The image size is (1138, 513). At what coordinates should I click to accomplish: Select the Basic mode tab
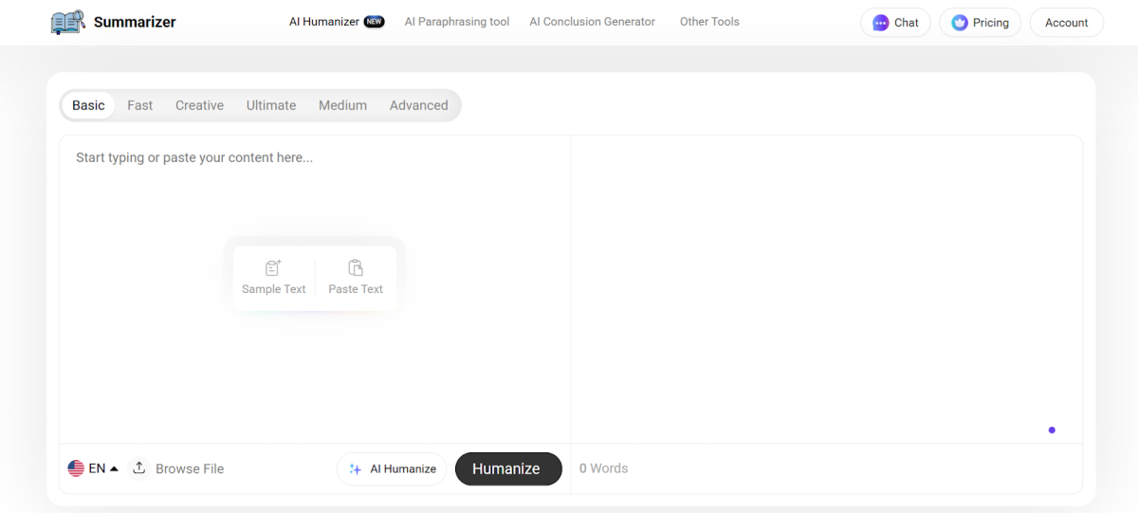88,105
